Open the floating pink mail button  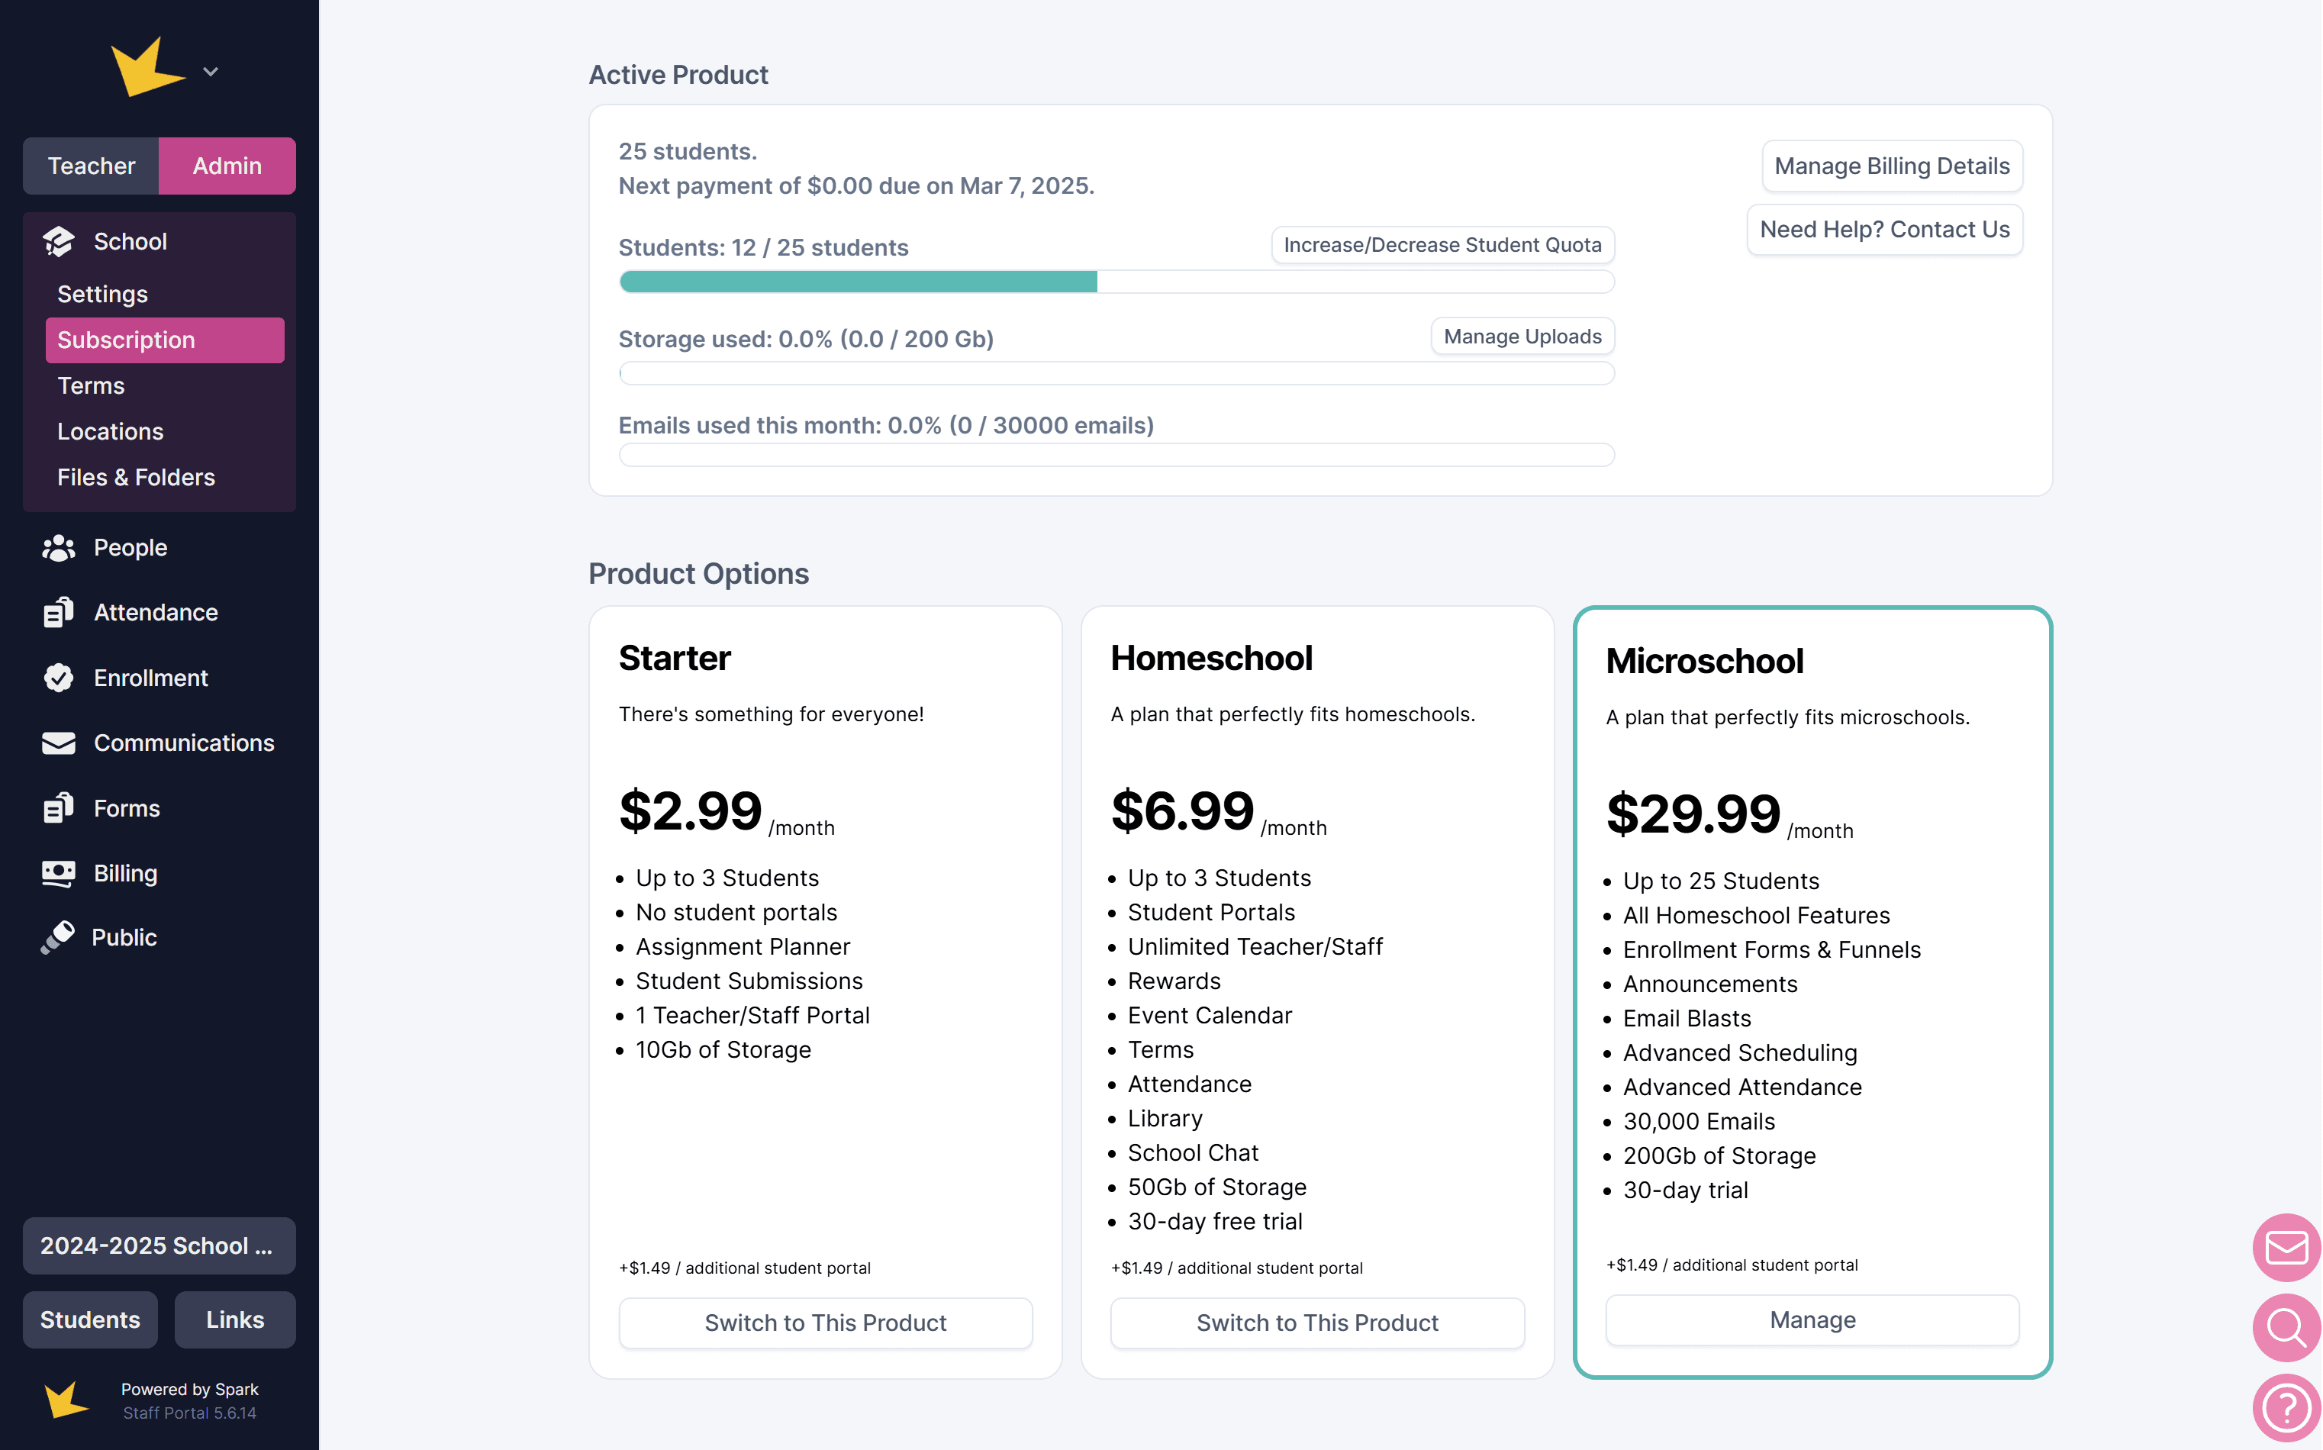2286,1247
